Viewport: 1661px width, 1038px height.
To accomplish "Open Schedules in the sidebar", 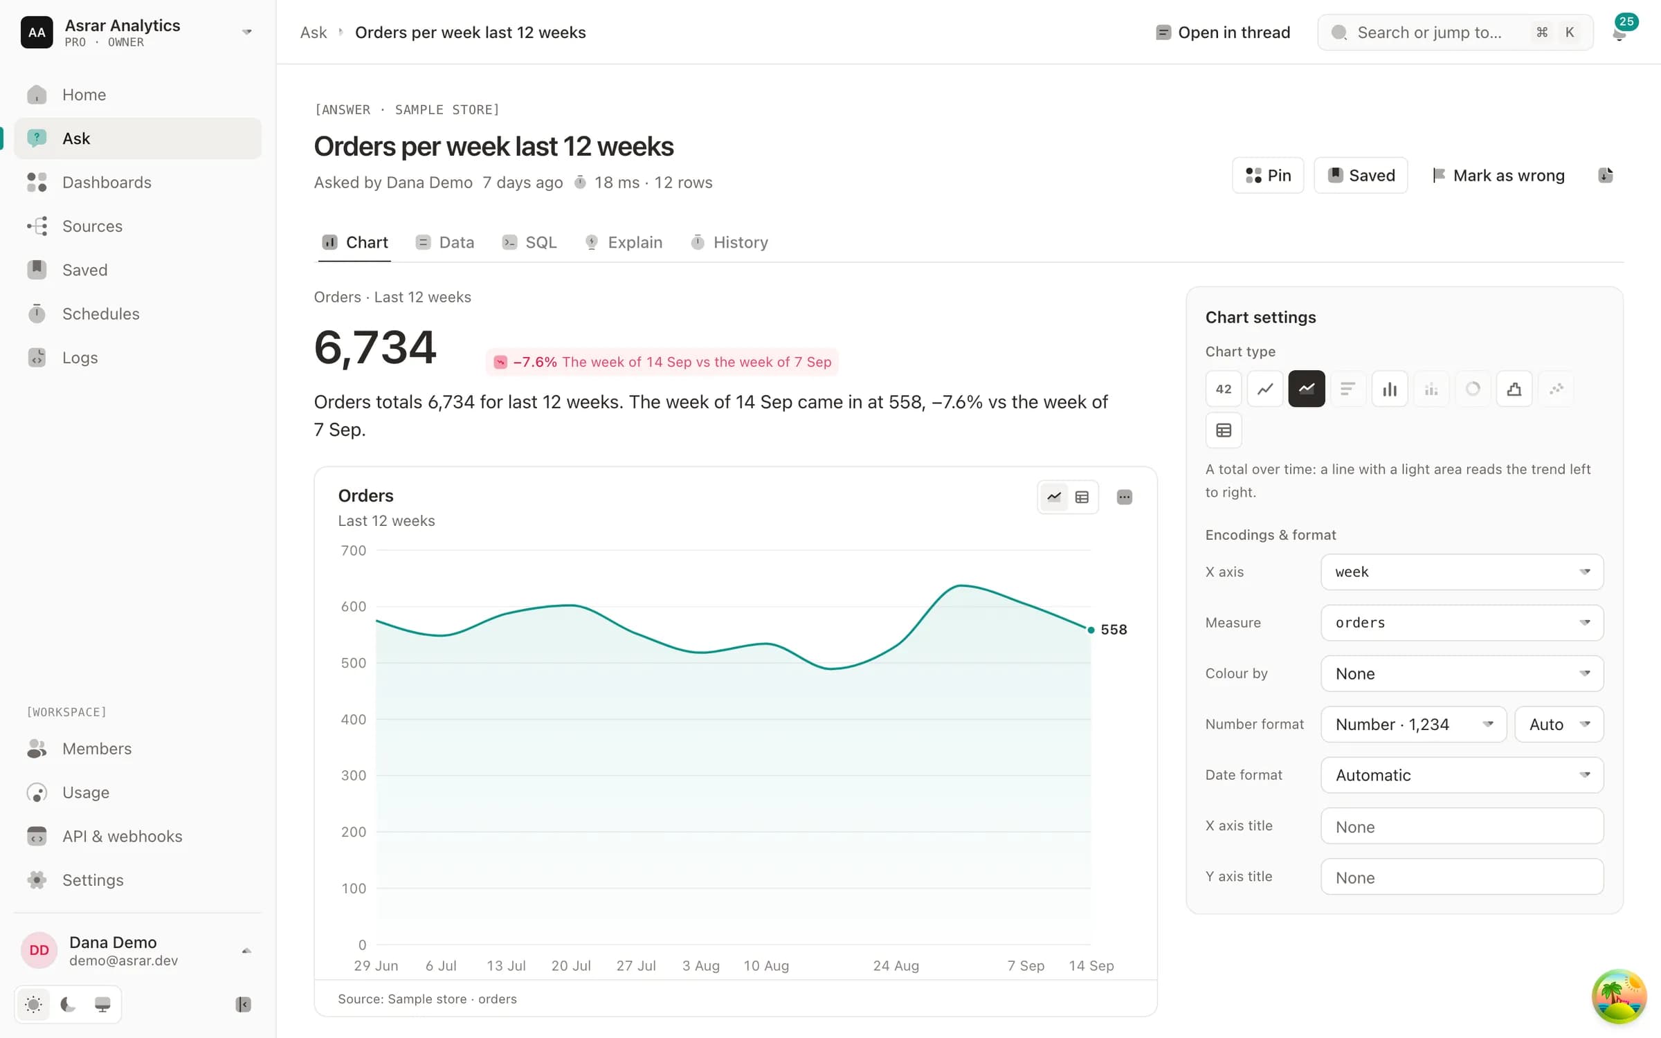I will [138, 313].
